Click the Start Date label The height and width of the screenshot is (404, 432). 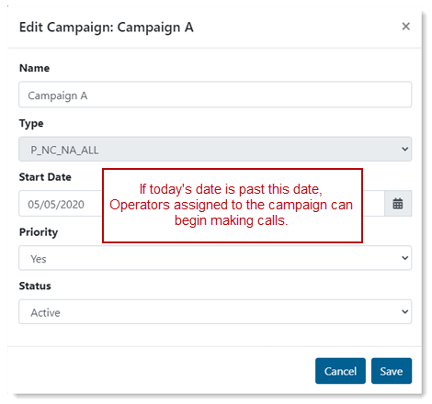click(x=45, y=177)
